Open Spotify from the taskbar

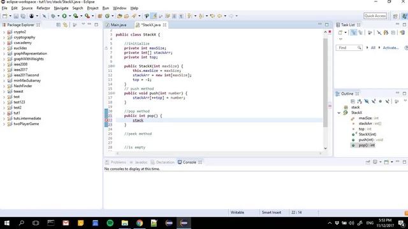[110, 223]
